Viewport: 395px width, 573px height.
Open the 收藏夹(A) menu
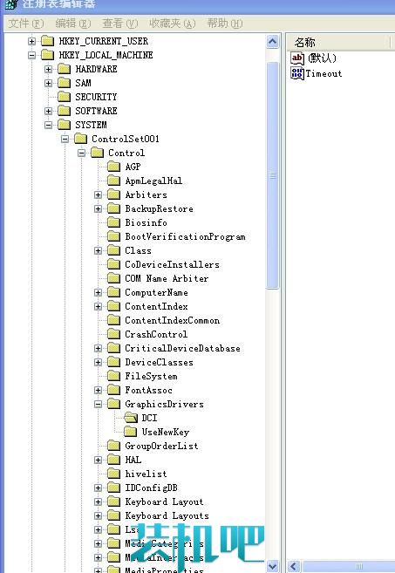172,24
